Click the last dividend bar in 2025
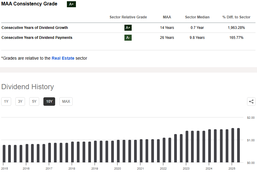 pos(238,145)
